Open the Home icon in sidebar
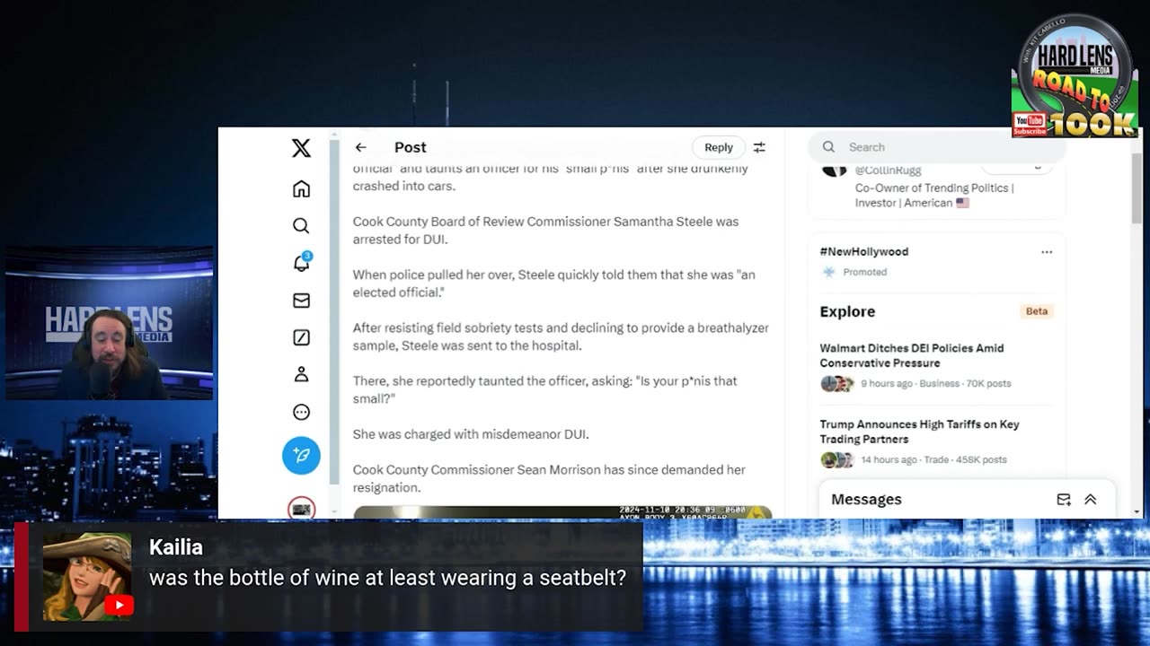The image size is (1150, 646). tap(301, 188)
